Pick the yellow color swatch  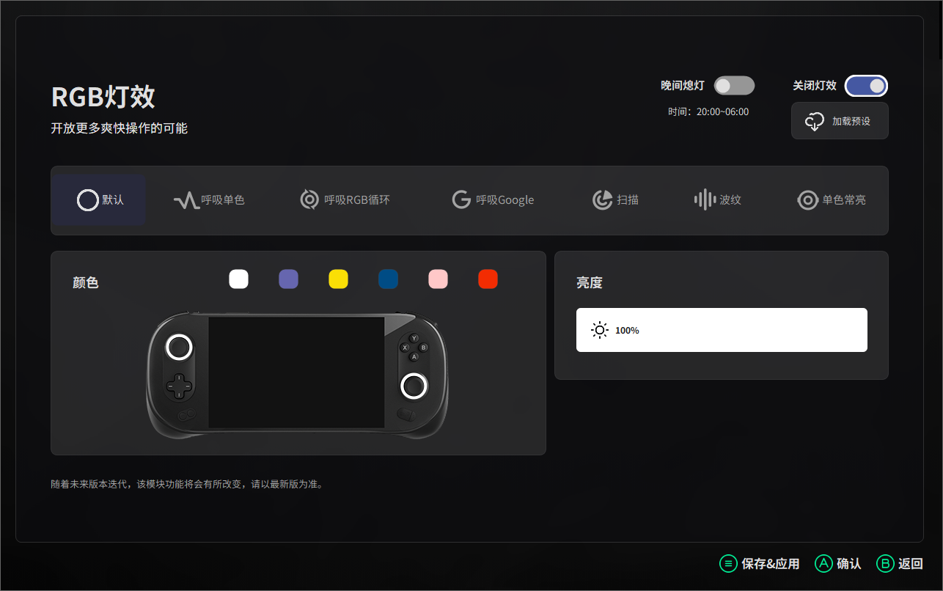pos(338,279)
